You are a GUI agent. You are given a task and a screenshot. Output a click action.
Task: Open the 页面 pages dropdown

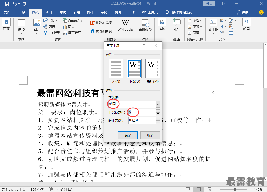click(6, 26)
